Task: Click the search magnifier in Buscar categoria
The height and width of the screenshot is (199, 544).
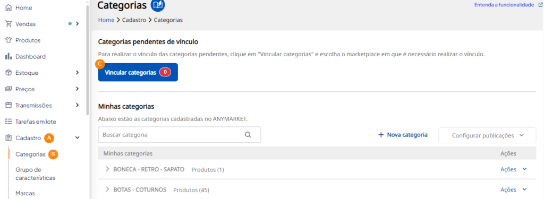Action: [248, 135]
